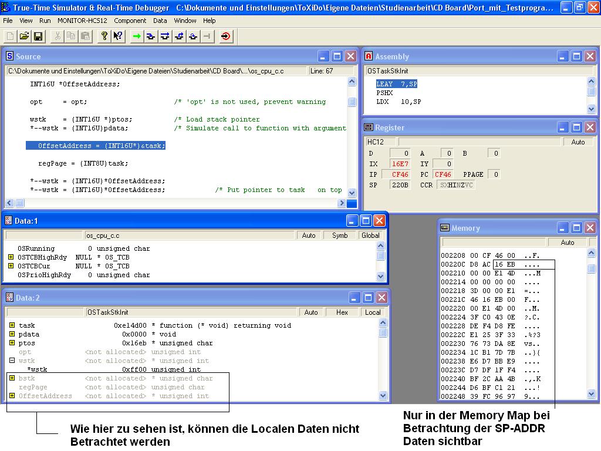Click the Step Over debugger icon
The height and width of the screenshot is (451, 601).
pyautogui.click(x=165, y=36)
